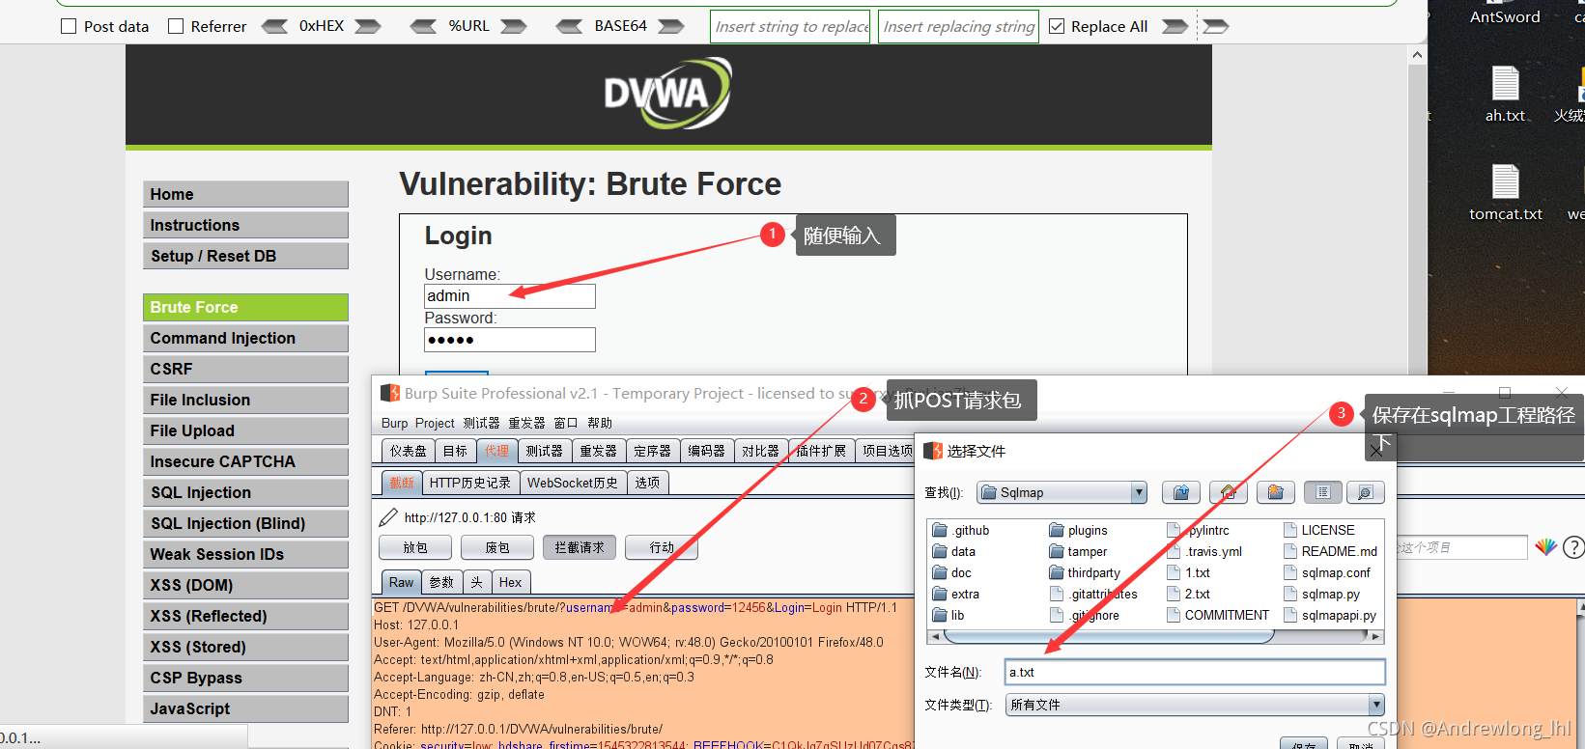Open the thirdparty folder
Viewport: 1585px width, 749px height.
1085,572
